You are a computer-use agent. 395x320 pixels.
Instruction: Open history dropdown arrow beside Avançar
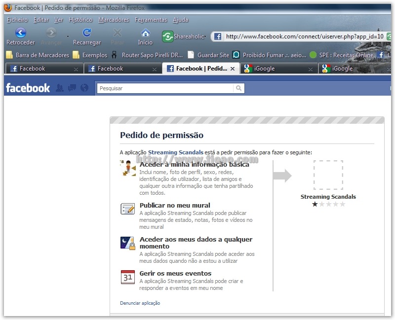(x=68, y=36)
